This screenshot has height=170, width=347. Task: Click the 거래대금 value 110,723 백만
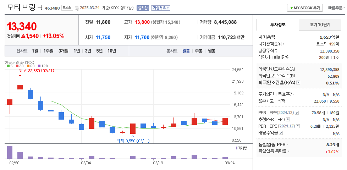(231, 37)
